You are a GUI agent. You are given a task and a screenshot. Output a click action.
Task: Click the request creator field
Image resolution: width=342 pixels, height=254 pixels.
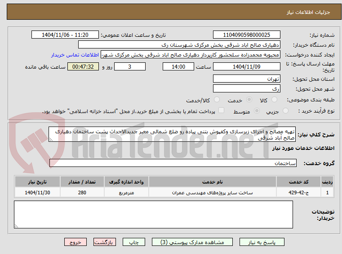click(190, 55)
